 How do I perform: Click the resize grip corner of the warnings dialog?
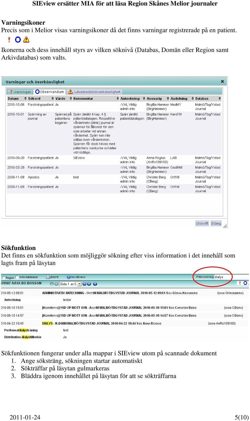click(x=225, y=226)
